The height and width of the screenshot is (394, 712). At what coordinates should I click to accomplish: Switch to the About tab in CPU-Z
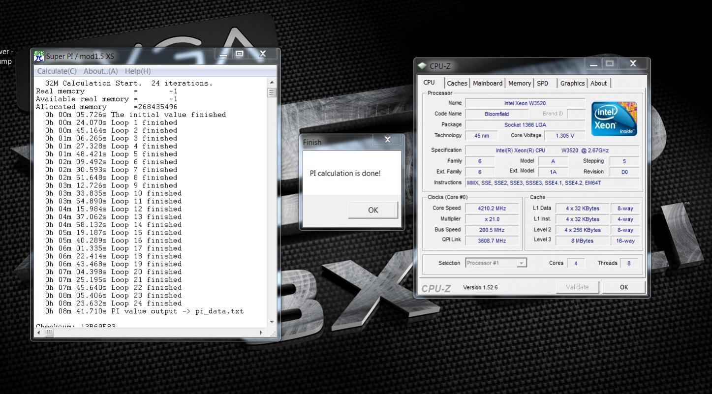(x=599, y=83)
